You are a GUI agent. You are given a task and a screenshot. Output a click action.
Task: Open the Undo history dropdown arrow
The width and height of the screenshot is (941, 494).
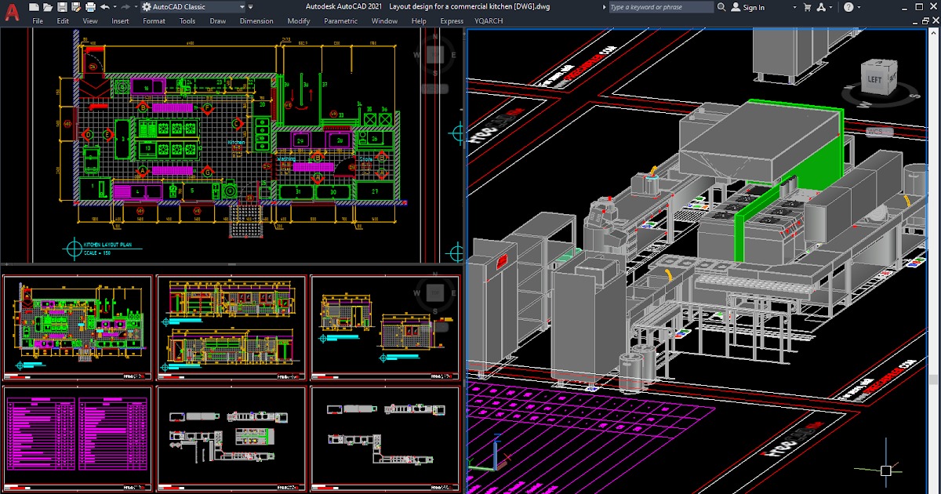coord(114,7)
